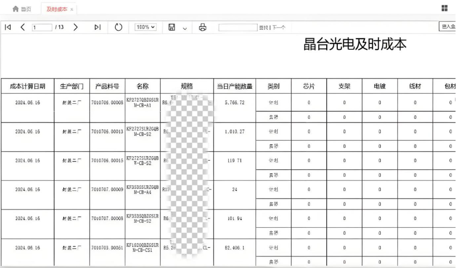This screenshot has width=456, height=268.
Task: Go to the next report page
Action: (x=76, y=27)
